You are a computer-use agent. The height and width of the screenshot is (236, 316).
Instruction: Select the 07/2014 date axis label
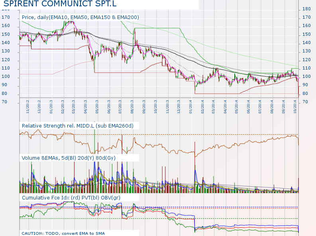coord(260,106)
